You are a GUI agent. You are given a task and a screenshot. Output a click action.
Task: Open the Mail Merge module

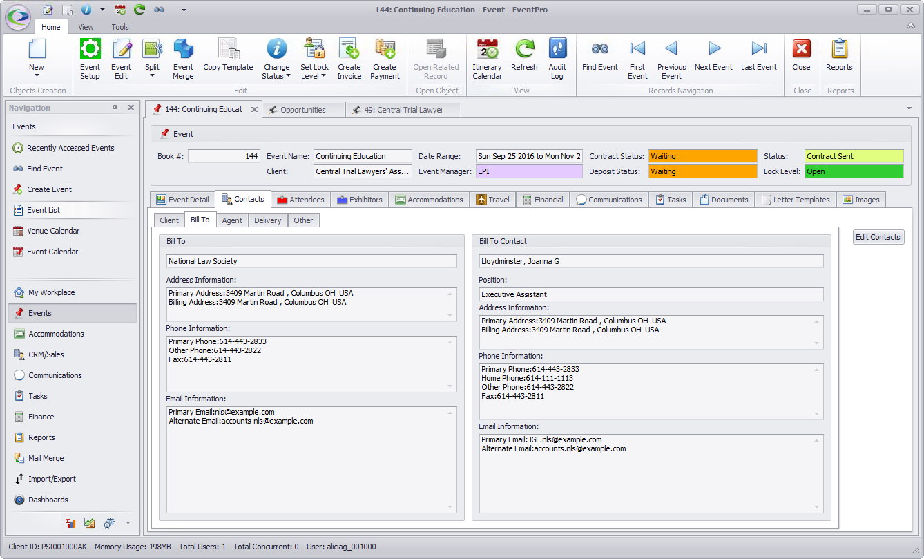pos(46,458)
